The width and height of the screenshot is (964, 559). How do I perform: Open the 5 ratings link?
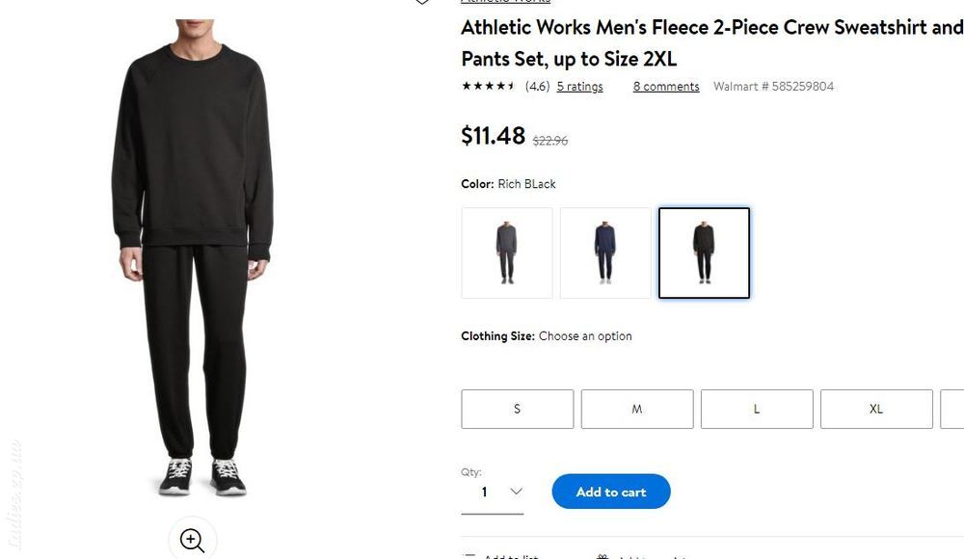click(x=579, y=87)
